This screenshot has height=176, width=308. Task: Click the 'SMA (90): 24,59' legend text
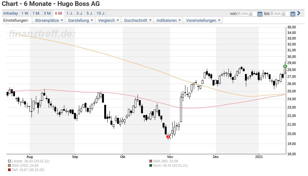point(165,161)
